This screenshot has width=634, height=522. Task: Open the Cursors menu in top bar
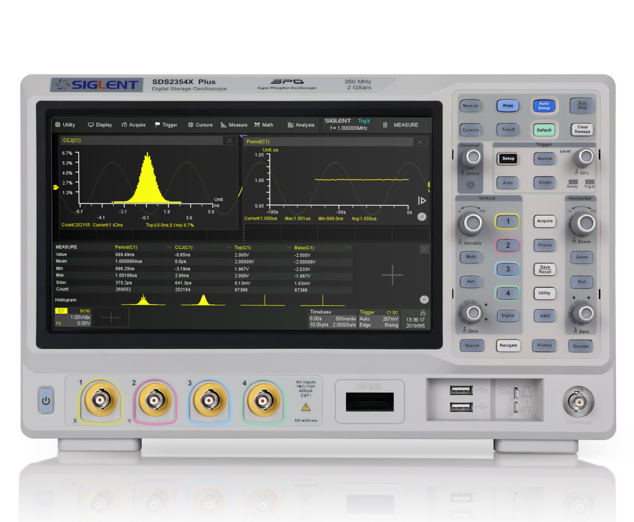[x=200, y=125]
